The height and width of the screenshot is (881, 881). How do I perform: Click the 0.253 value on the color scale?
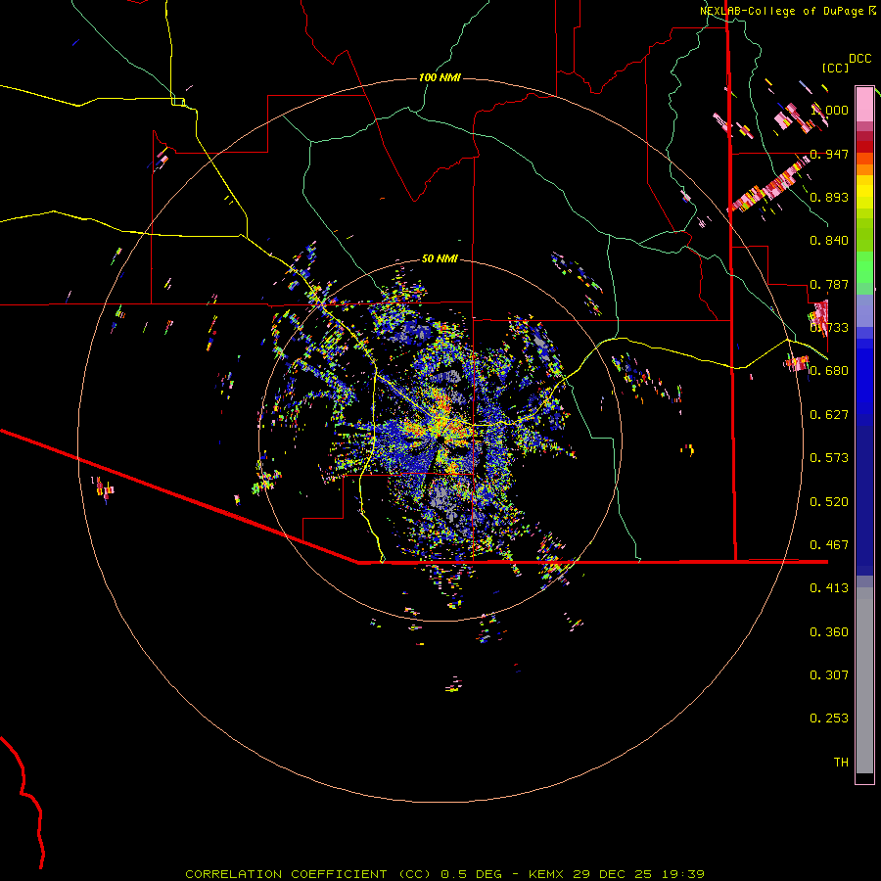coord(829,719)
